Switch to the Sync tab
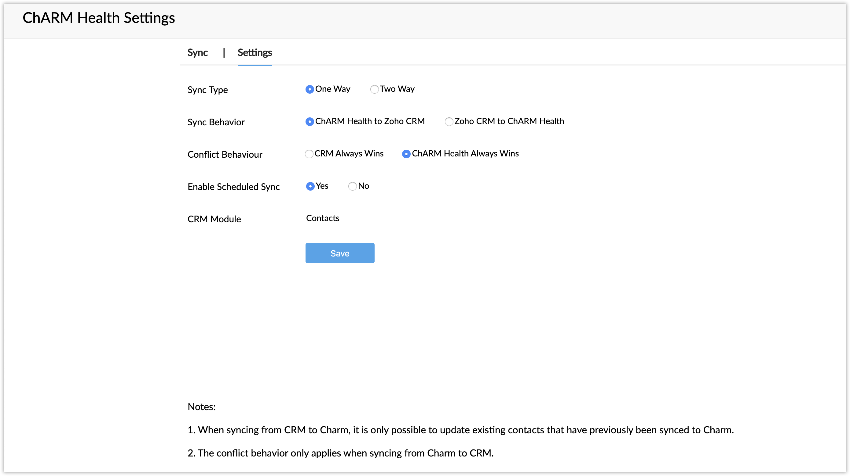The image size is (850, 476). 197,53
